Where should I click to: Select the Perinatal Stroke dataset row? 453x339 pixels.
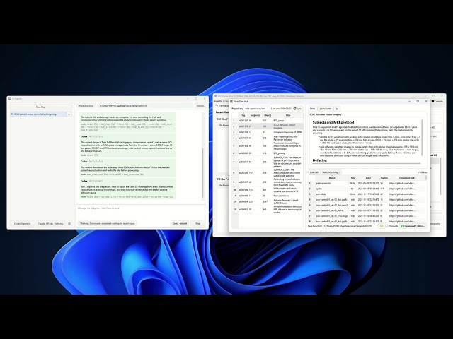[x=268, y=196]
